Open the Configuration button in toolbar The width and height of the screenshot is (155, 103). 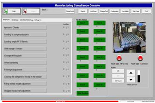[x=114, y=11]
